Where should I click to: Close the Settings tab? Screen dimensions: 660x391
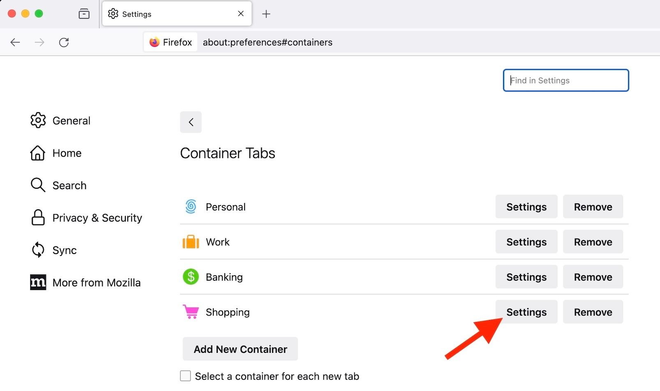pyautogui.click(x=241, y=14)
